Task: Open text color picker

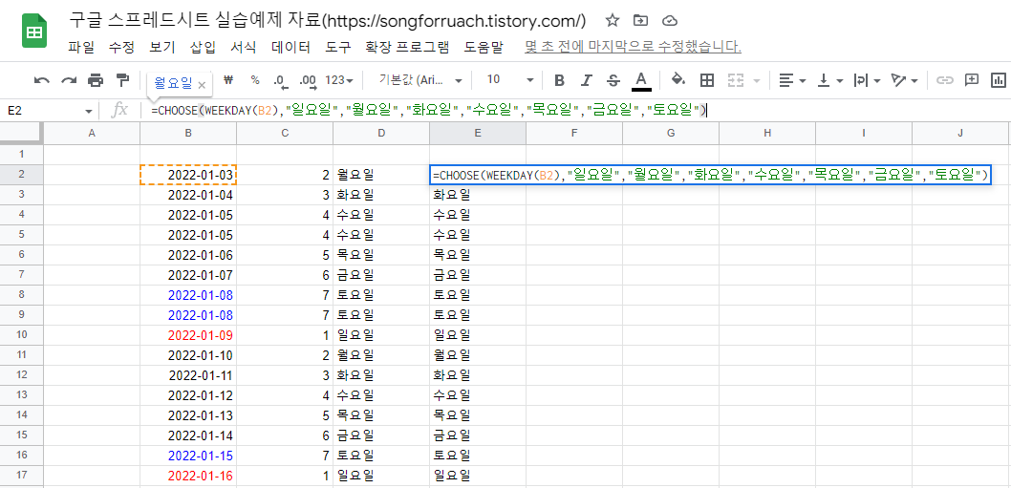Action: tap(640, 80)
